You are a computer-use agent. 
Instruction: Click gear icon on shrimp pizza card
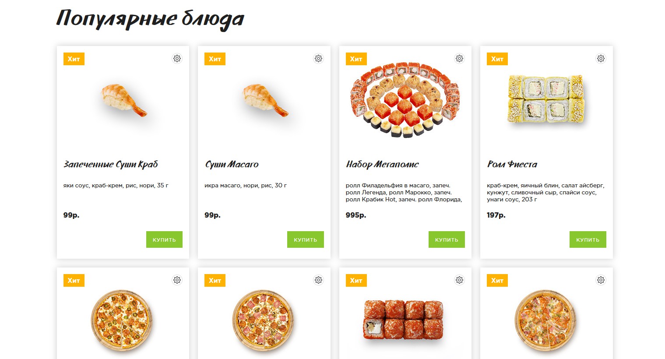(x=601, y=280)
